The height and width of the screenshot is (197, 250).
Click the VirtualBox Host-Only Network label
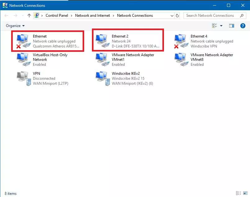pos(50,57)
